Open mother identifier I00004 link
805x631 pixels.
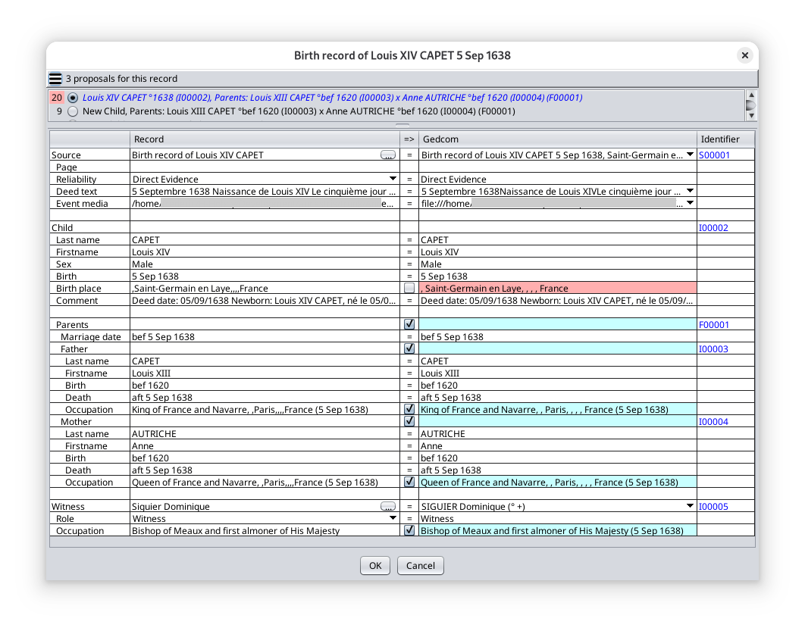(713, 422)
